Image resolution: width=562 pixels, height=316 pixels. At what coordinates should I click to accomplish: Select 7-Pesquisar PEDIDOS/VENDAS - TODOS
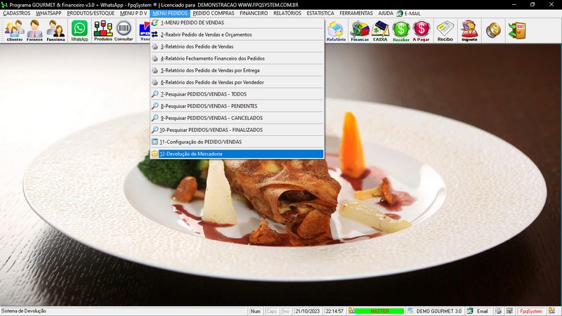click(237, 94)
